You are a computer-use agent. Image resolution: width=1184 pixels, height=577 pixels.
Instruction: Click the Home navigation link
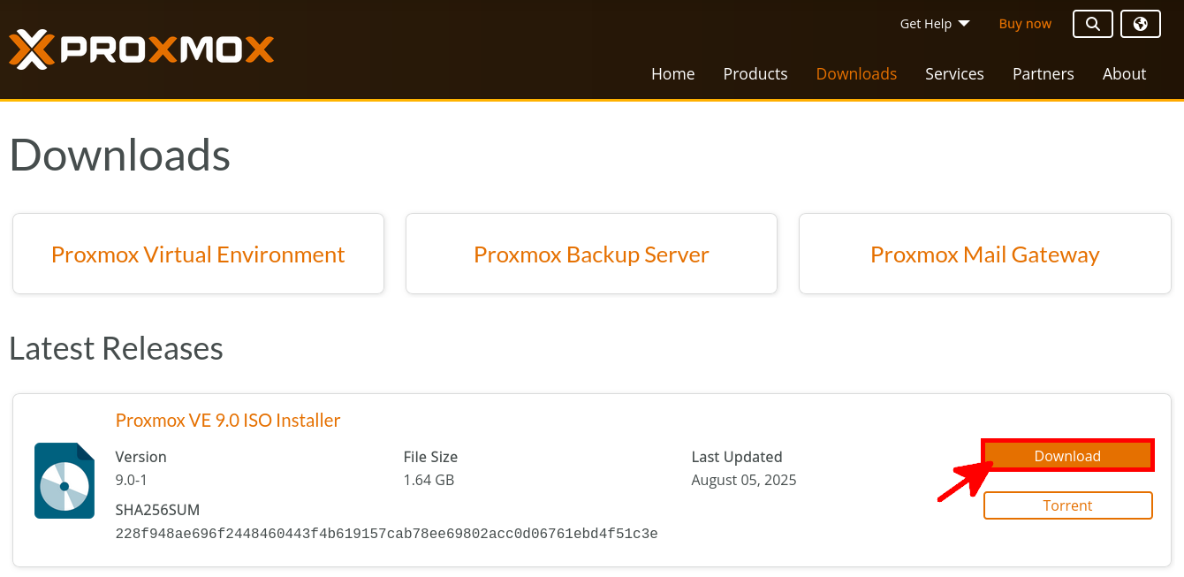point(672,74)
